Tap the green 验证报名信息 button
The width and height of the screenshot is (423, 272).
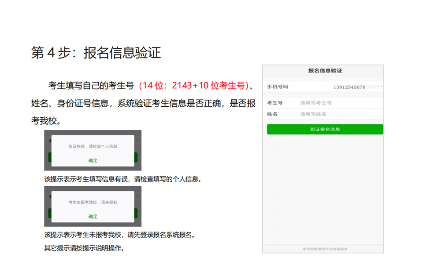(325, 130)
